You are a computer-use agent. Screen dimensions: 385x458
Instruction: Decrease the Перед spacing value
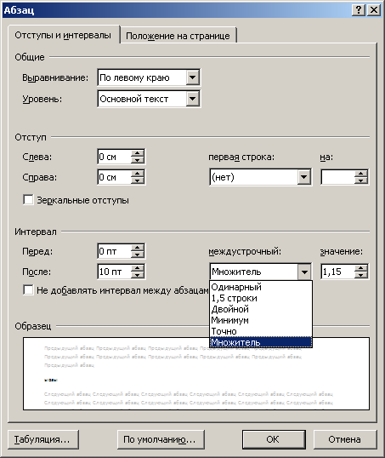[x=138, y=255]
